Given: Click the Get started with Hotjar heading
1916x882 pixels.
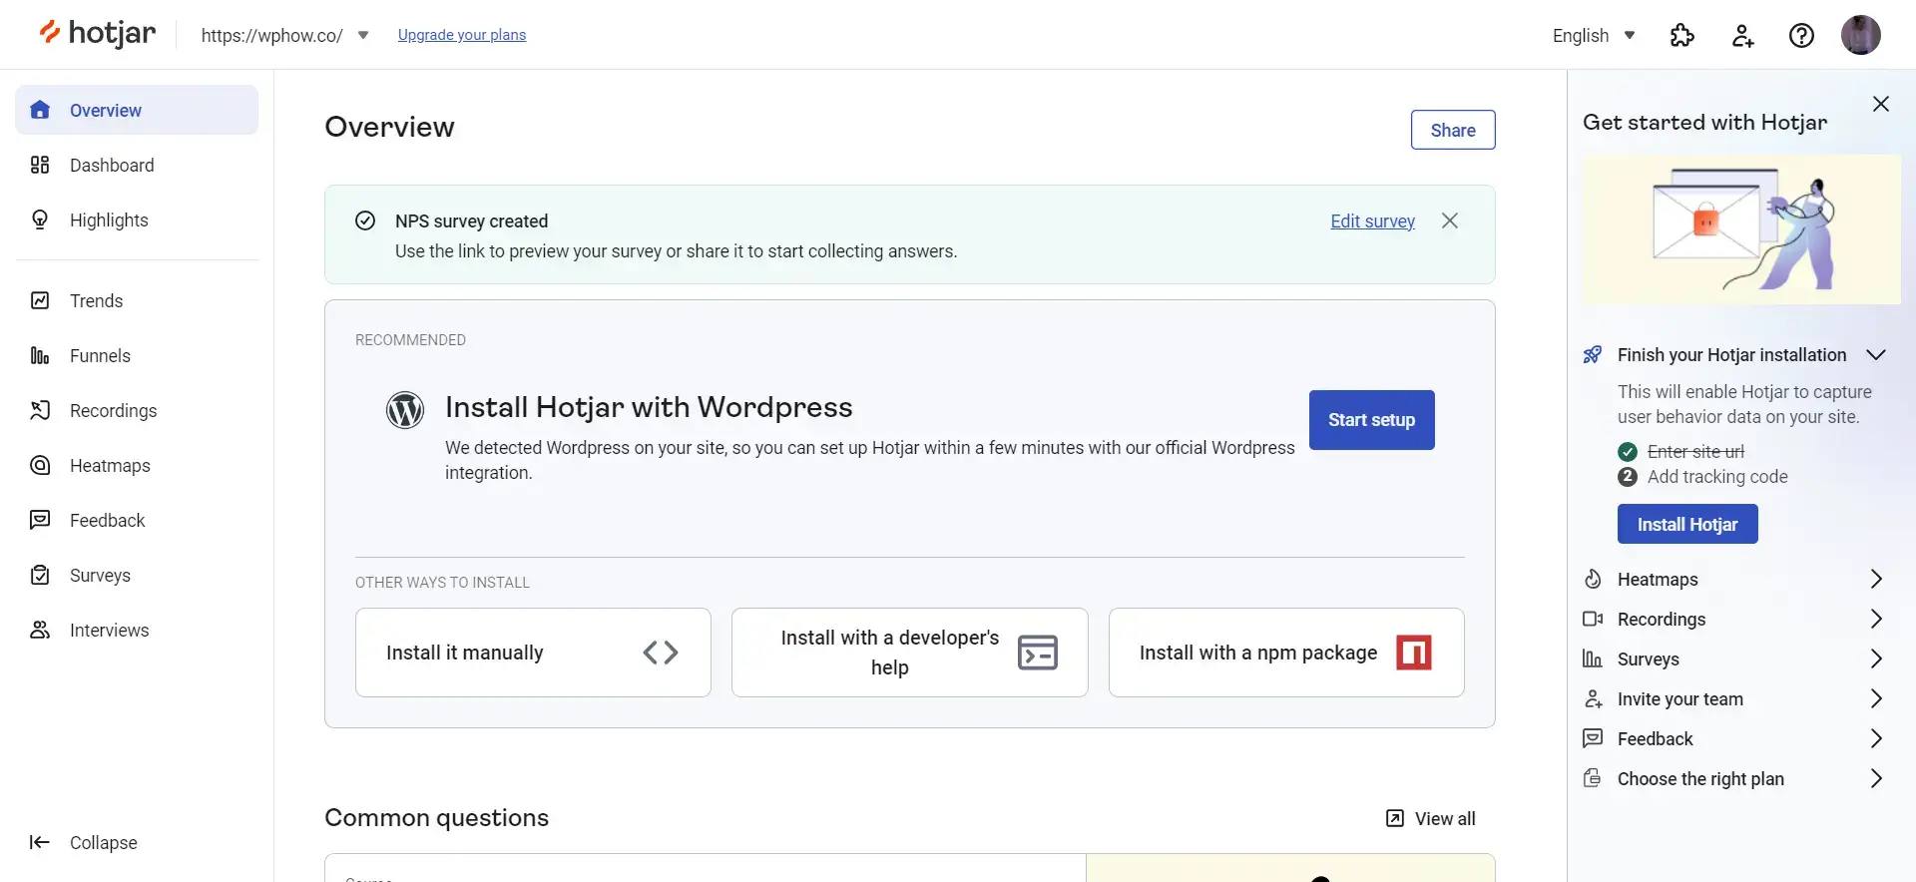Looking at the screenshot, I should pyautogui.click(x=1704, y=122).
